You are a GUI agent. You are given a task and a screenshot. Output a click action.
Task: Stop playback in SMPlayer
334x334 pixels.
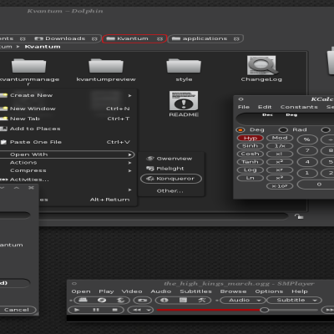click(114, 310)
